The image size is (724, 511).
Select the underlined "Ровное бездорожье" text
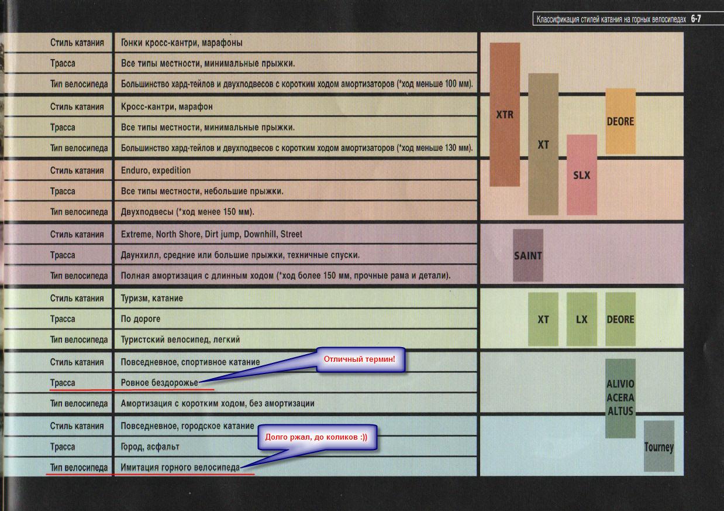click(x=159, y=383)
